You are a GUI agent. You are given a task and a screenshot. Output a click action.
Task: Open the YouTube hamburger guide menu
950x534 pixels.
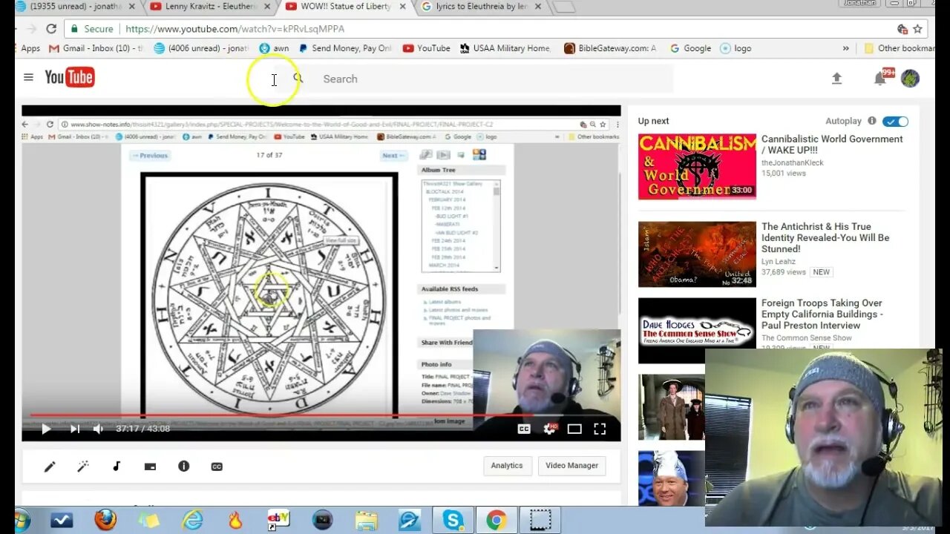coord(28,77)
